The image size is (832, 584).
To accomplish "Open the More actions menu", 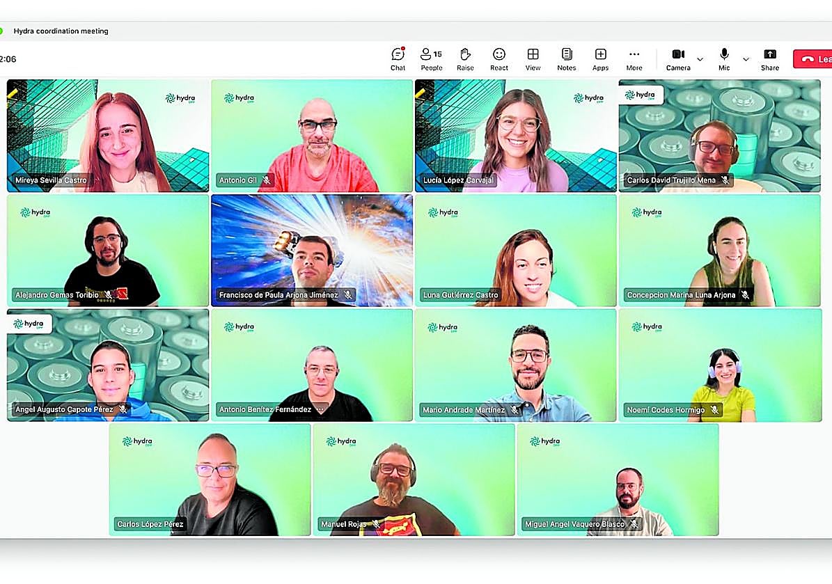I will pyautogui.click(x=634, y=58).
